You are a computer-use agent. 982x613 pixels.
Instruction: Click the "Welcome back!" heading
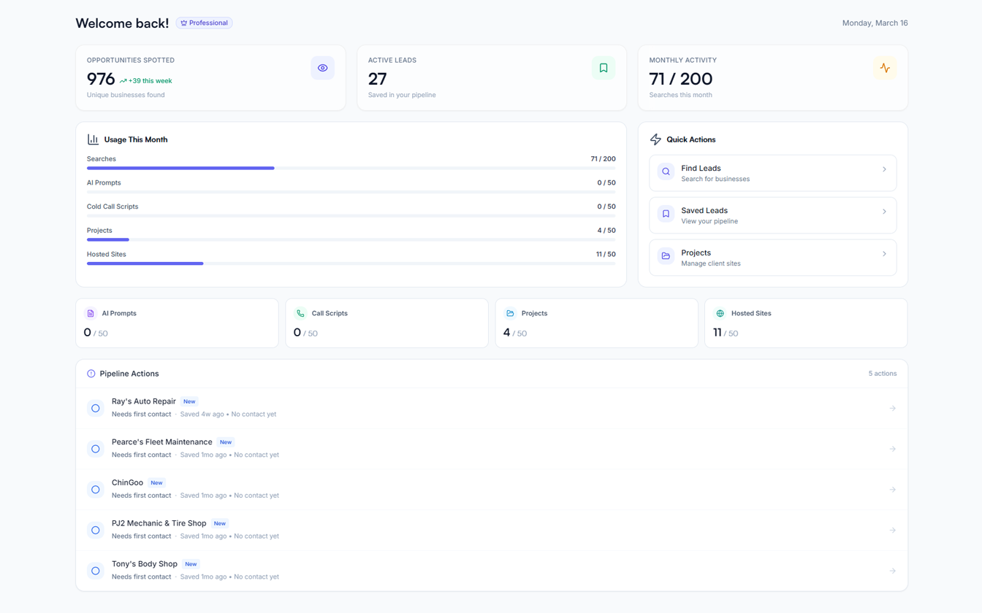pyautogui.click(x=122, y=23)
